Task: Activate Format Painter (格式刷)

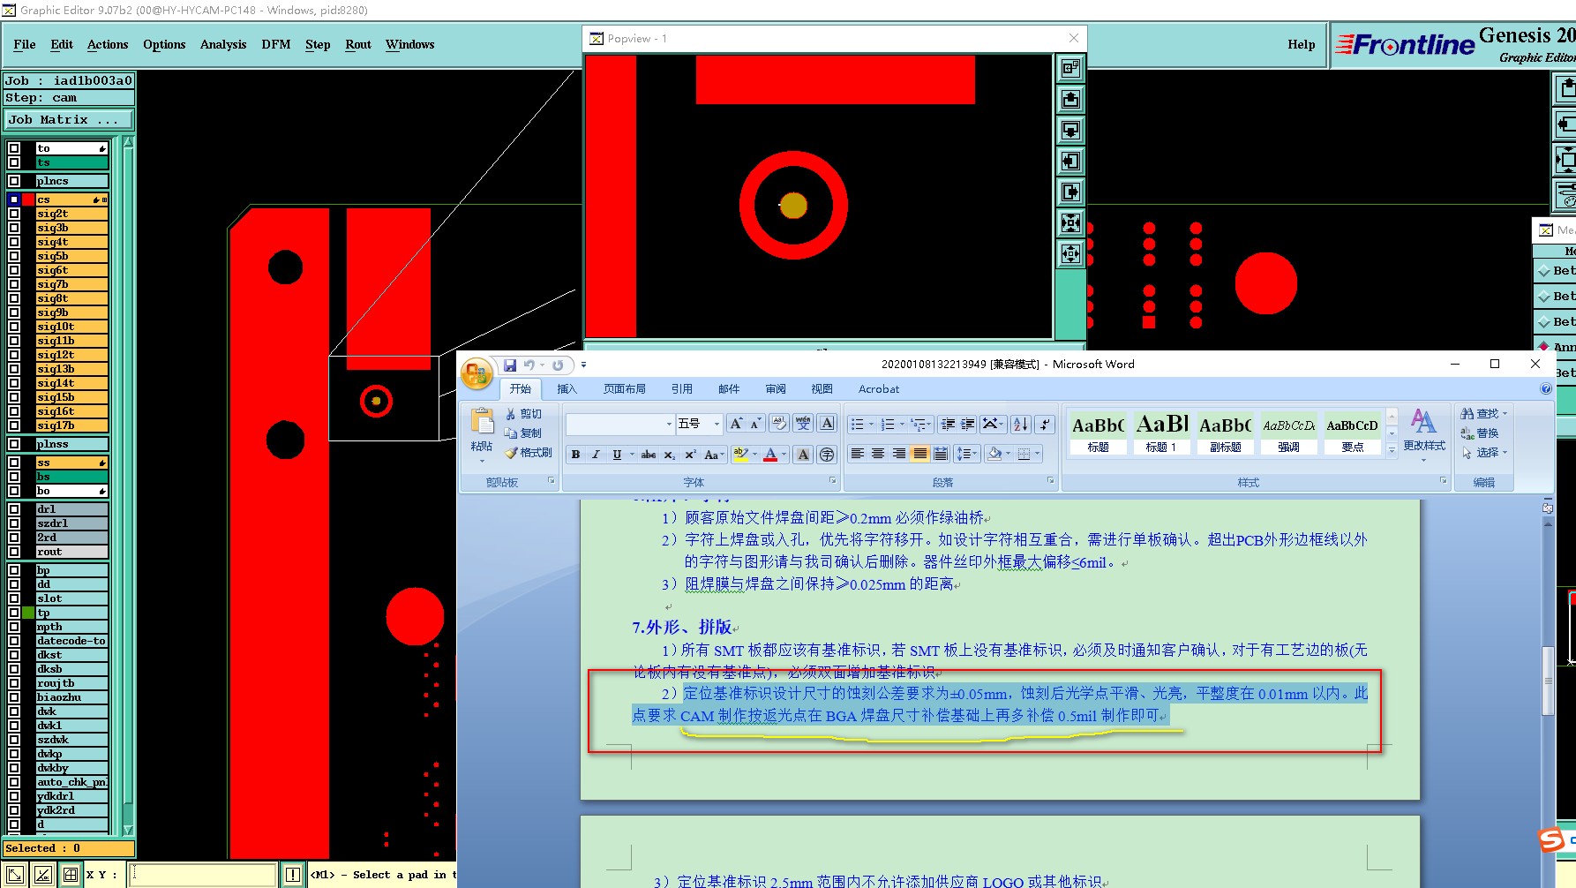Action: coord(529,453)
